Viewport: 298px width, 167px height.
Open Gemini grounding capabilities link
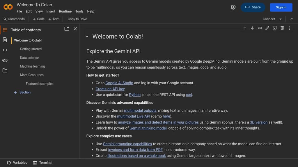click(x=127, y=144)
